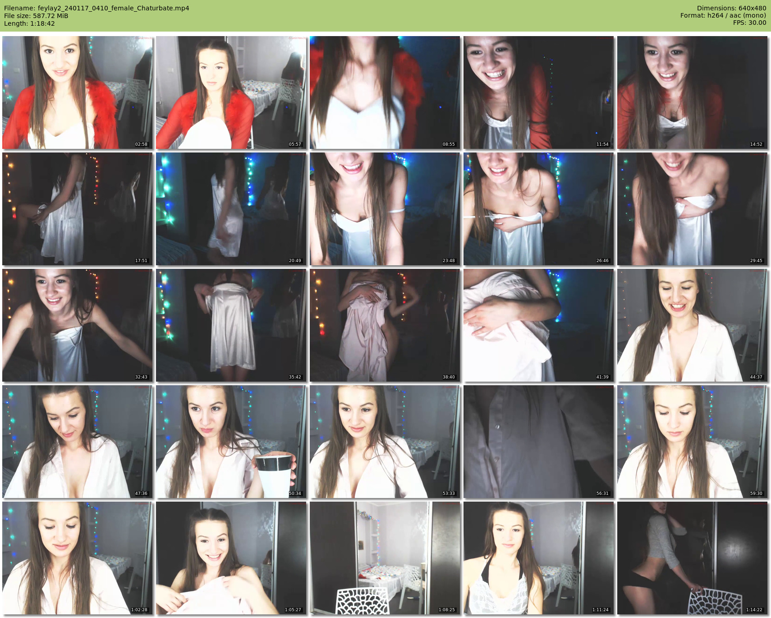Open the thumbnail timestamped 53:33
Viewport: 771px width, 618px height.
(385, 442)
